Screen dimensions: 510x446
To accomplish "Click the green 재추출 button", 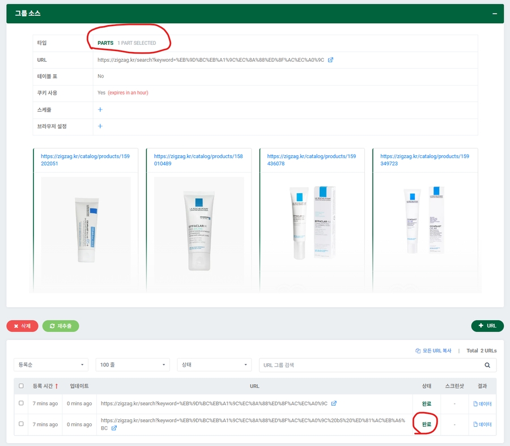I will click(61, 326).
